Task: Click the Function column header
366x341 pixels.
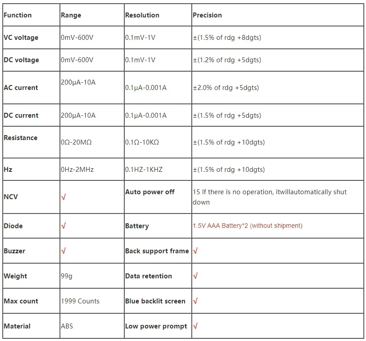Action: click(x=17, y=15)
